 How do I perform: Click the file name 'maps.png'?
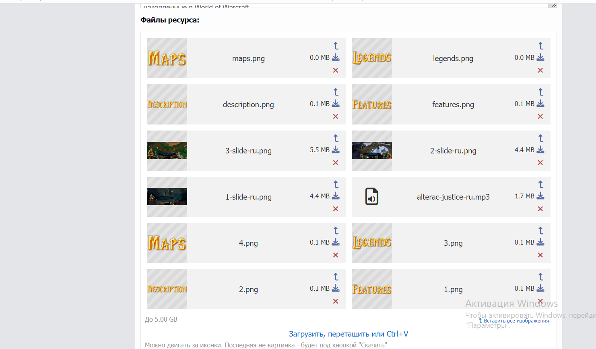(x=248, y=59)
